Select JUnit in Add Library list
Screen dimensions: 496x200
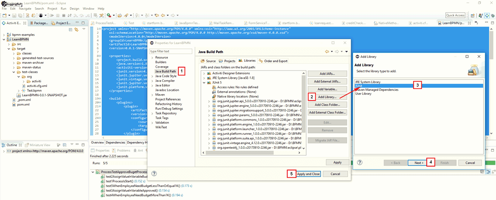[x=418, y=86]
